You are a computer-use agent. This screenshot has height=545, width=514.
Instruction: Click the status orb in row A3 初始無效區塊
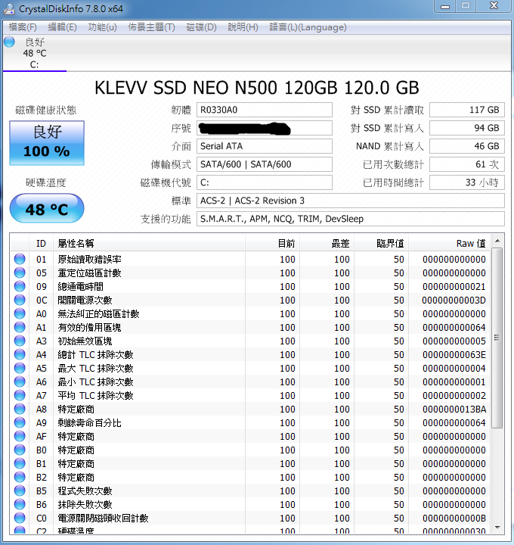coord(20,341)
